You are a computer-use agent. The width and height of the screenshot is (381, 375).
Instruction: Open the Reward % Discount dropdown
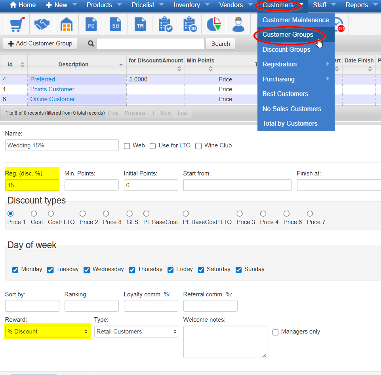pyautogui.click(x=47, y=332)
